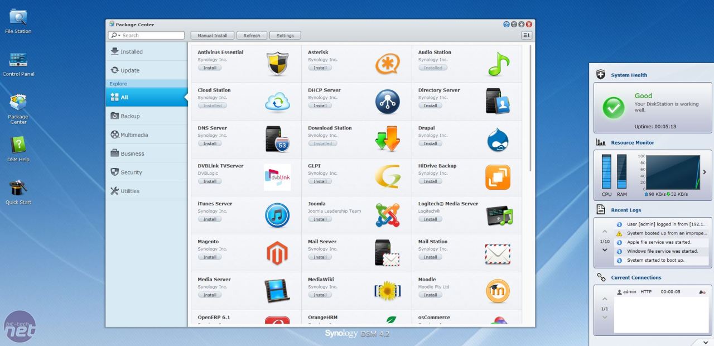Screen dimensions: 714x346
Task: Open File Station desktop icon
Action: [18, 21]
